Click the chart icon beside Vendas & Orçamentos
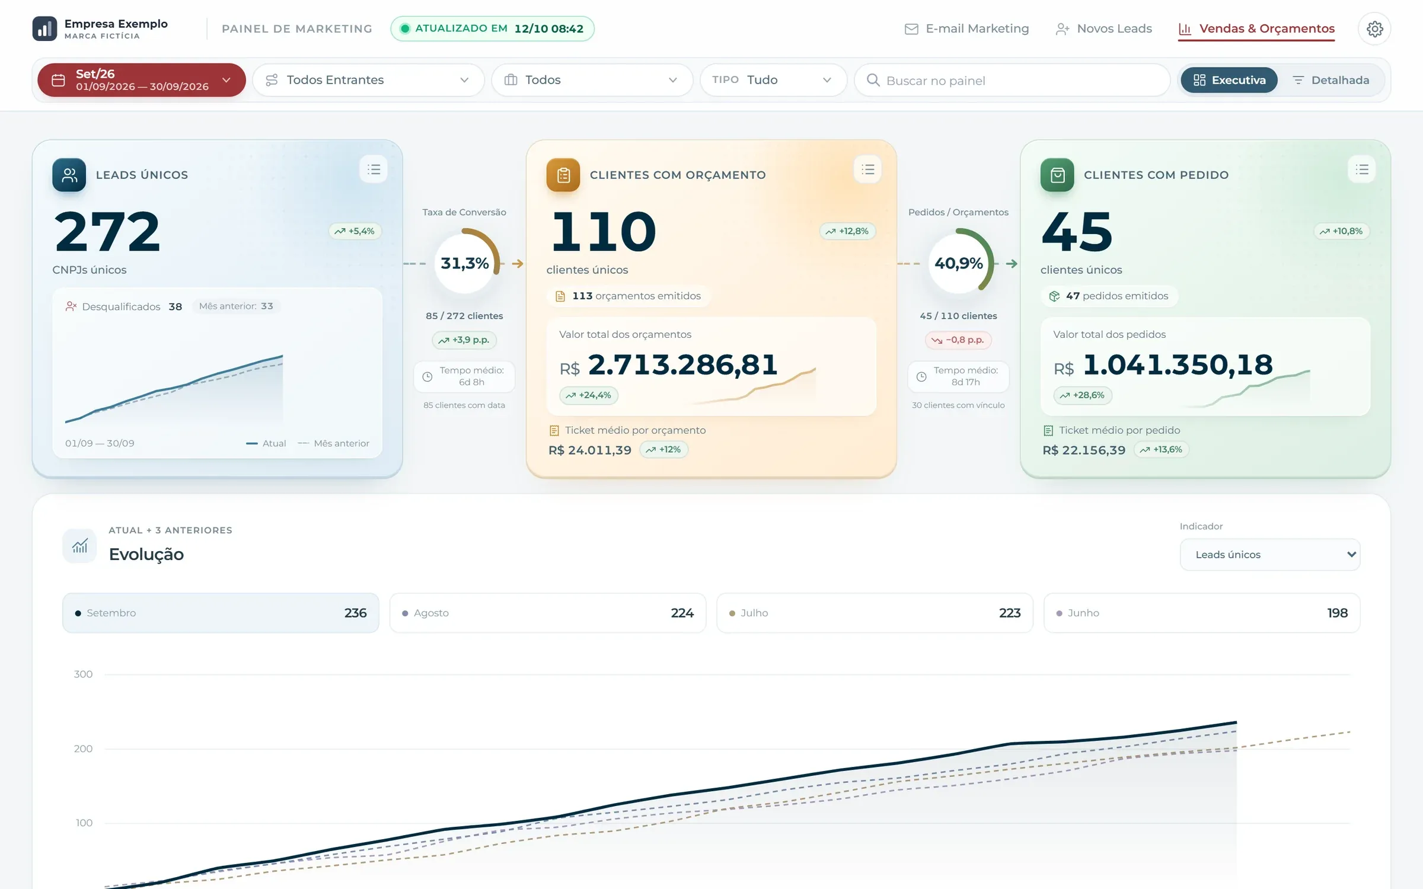The image size is (1423, 889). coord(1185,29)
